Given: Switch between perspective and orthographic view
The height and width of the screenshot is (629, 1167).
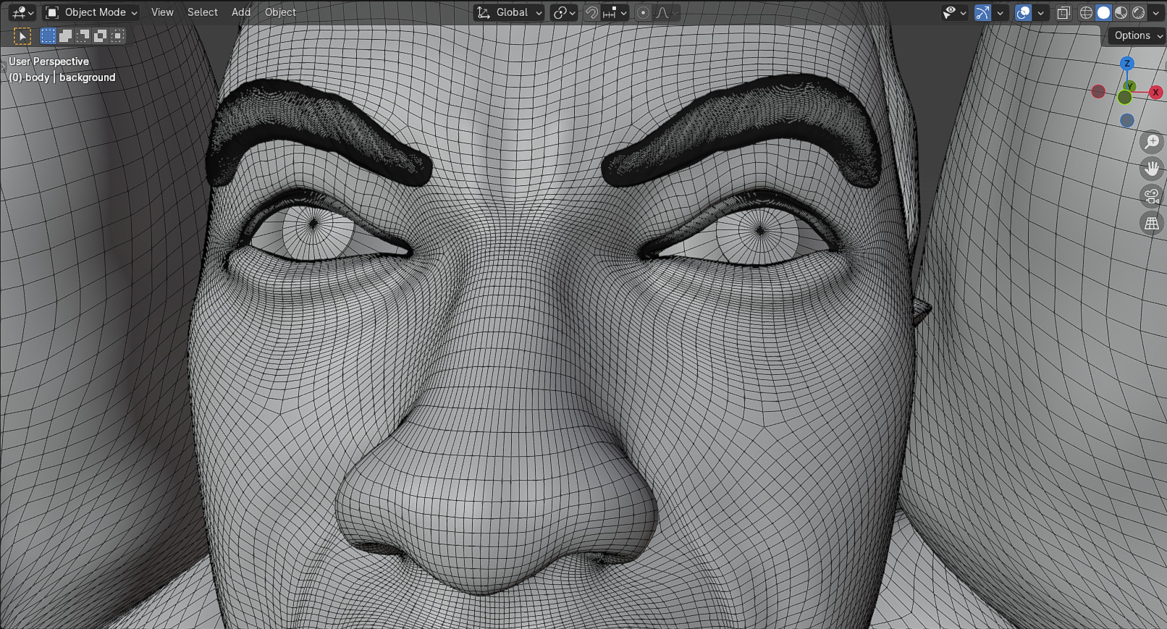Looking at the screenshot, I should point(1151,223).
